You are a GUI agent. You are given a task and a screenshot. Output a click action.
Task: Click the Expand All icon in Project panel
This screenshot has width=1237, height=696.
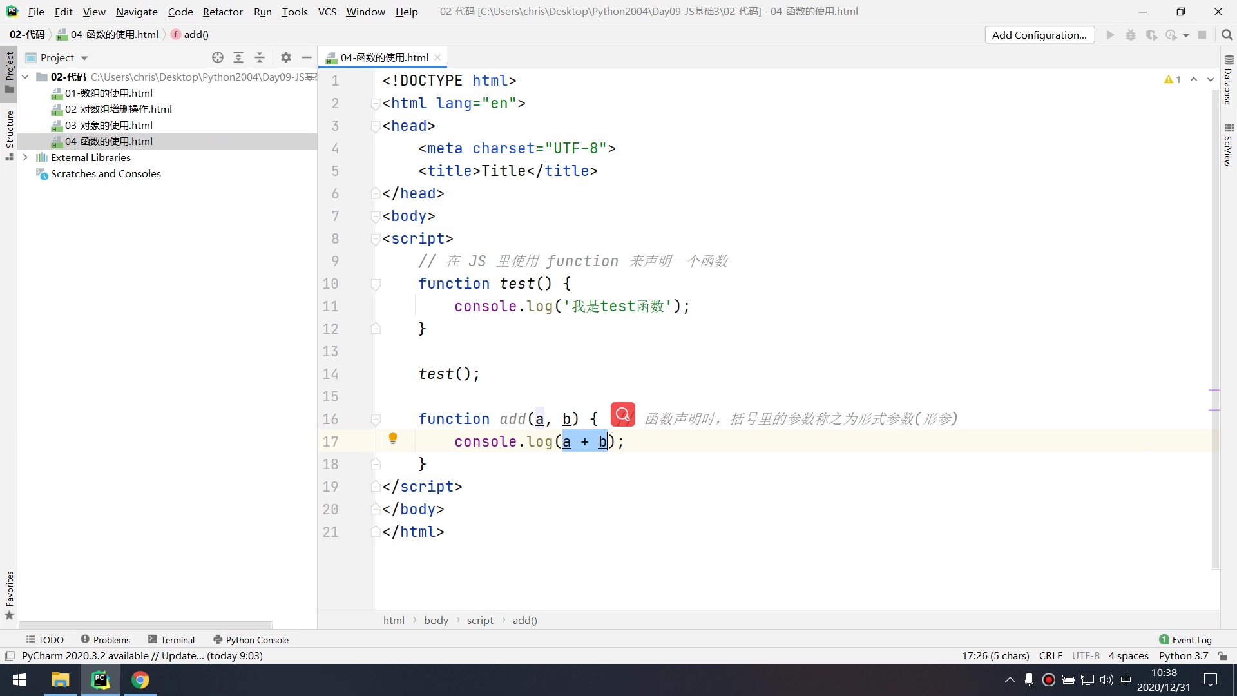pos(238,57)
